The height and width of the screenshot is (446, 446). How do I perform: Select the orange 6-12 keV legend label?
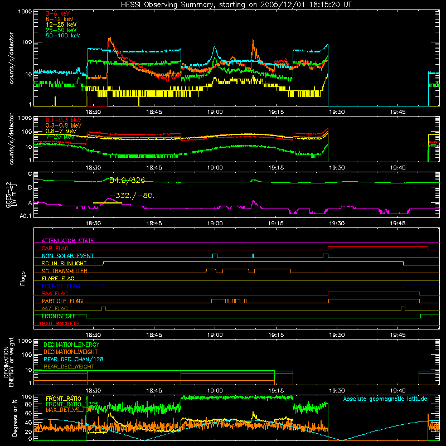click(x=60, y=19)
